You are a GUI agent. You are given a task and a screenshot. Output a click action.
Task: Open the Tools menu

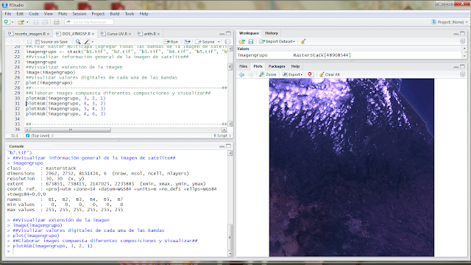coord(130,14)
